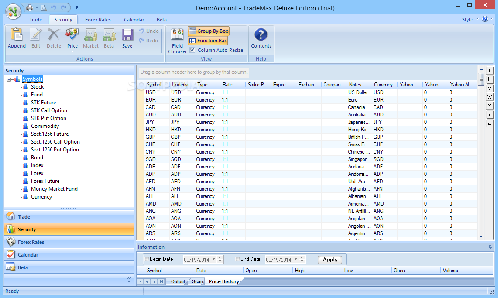Jump to letter W in the index
Image resolution: width=498 pixels, height=298 pixels.
[489, 97]
